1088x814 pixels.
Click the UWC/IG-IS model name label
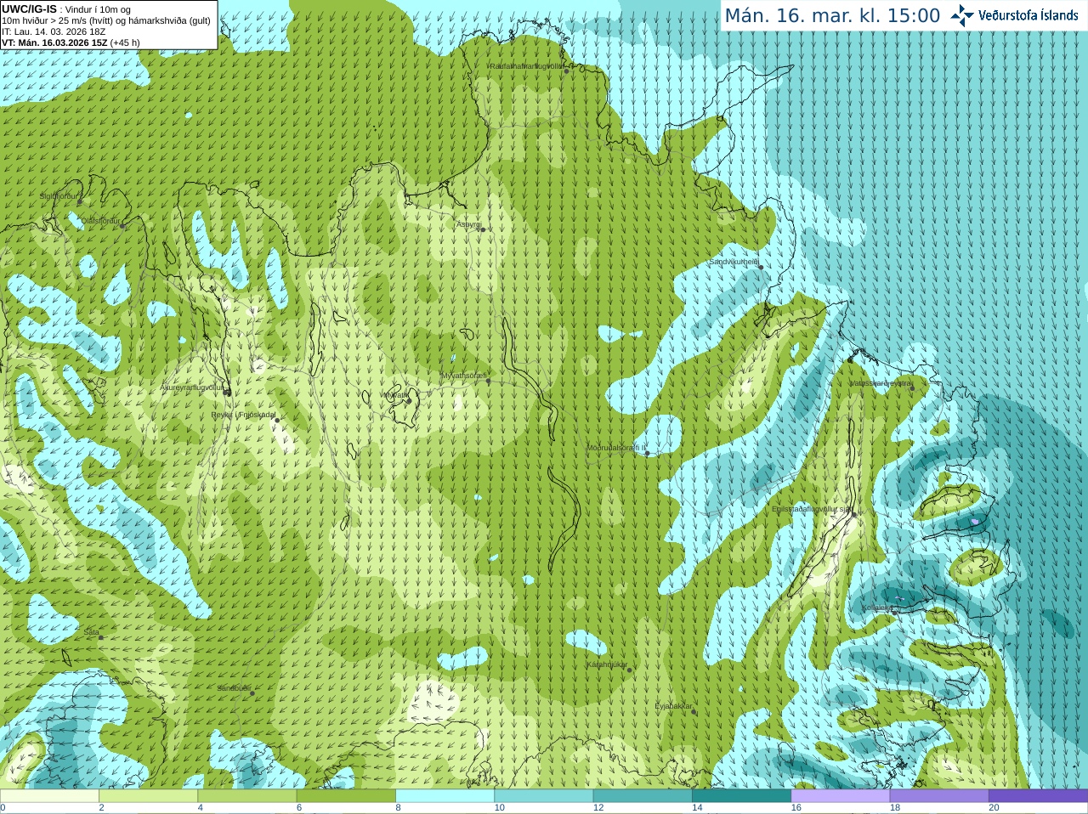pyautogui.click(x=29, y=9)
